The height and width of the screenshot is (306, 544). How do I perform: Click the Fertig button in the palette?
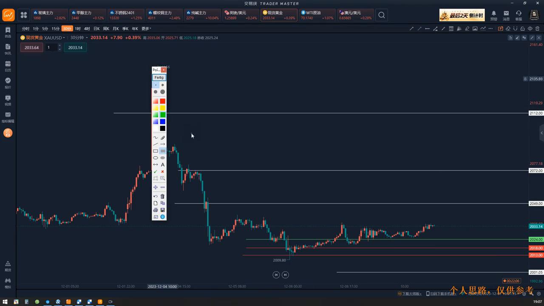(x=159, y=77)
